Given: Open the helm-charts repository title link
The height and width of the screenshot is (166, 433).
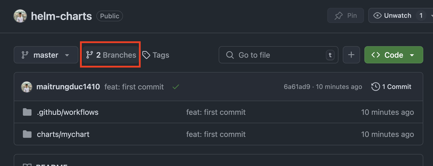Looking at the screenshot, I should [61, 16].
